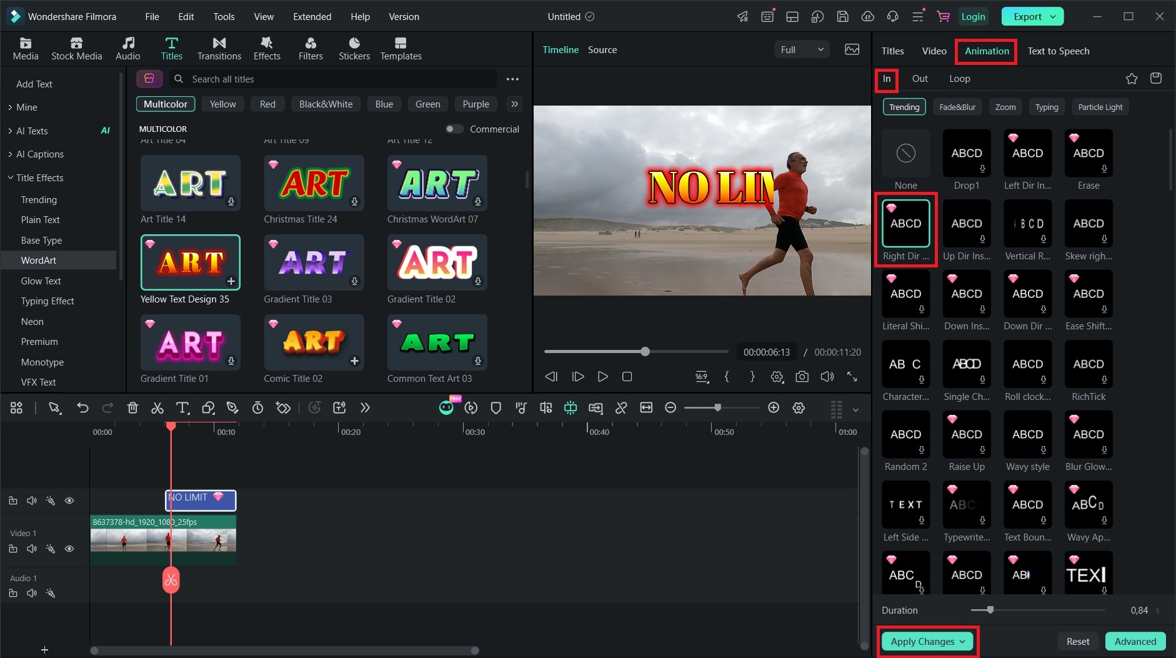1176x658 pixels.
Task: Stop preview playback
Action: coord(627,377)
